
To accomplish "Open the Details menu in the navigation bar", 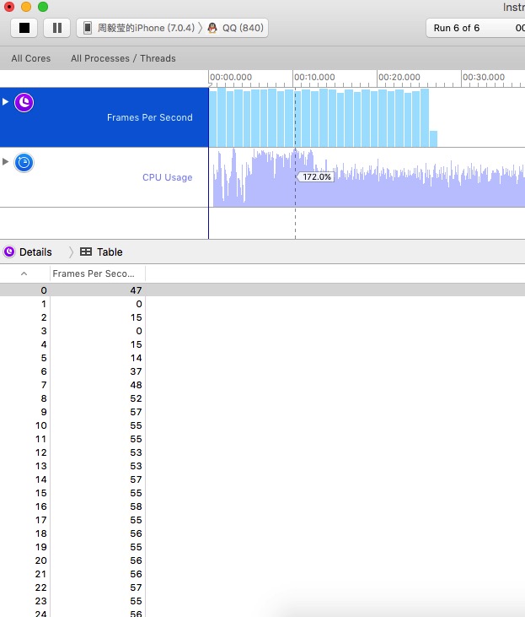I will point(35,252).
